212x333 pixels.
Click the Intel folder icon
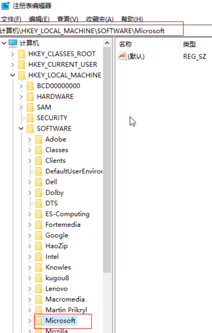[38, 257]
